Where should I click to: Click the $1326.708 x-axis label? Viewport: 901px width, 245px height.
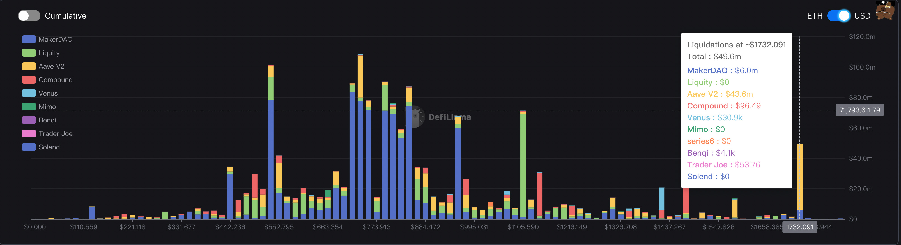click(x=620, y=227)
